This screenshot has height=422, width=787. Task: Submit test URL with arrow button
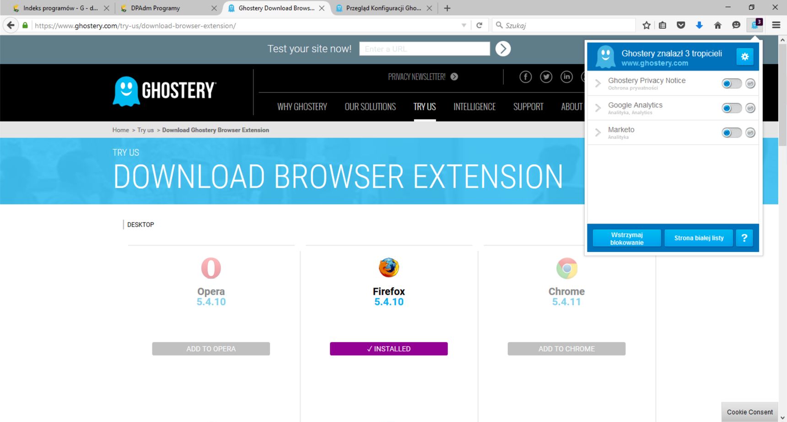[503, 48]
